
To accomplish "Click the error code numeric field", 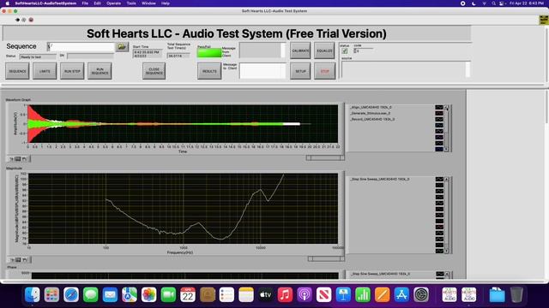I will [364, 51].
